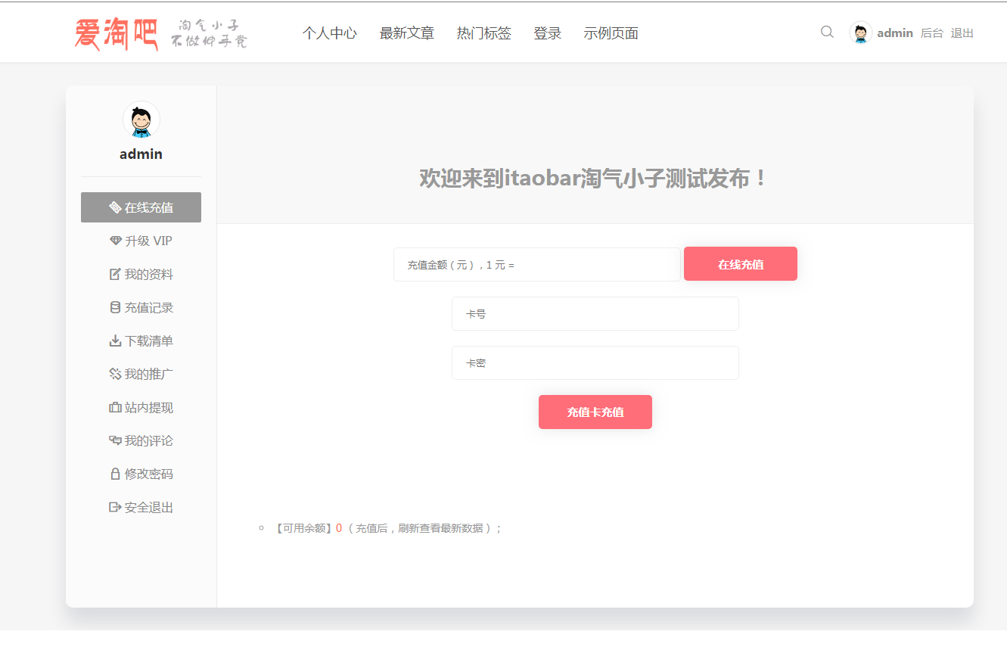Focus the 卡号 card number field
1007x650 pixels.
tap(595, 313)
